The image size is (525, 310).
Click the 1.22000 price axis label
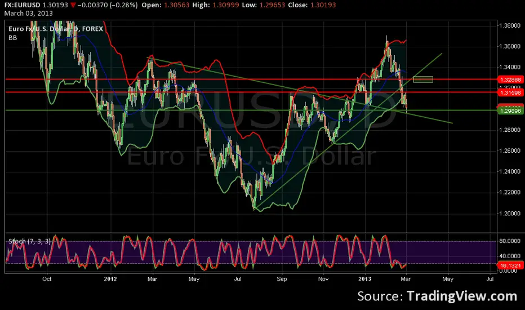(510, 192)
